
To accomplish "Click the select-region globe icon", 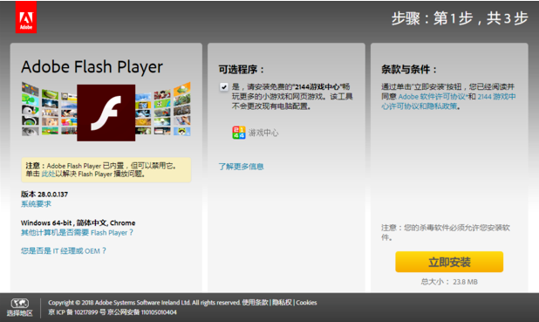I will point(20,303).
